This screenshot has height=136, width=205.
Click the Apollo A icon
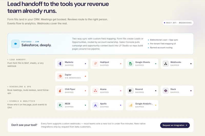tap(95, 105)
